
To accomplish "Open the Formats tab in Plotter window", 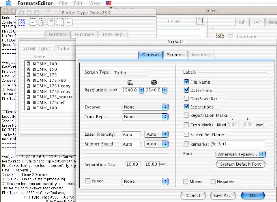I will [57, 34].
